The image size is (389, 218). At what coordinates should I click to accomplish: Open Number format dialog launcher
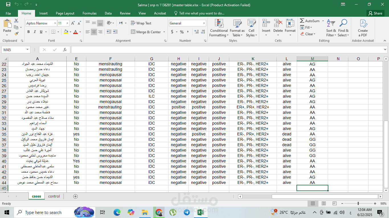205,41
